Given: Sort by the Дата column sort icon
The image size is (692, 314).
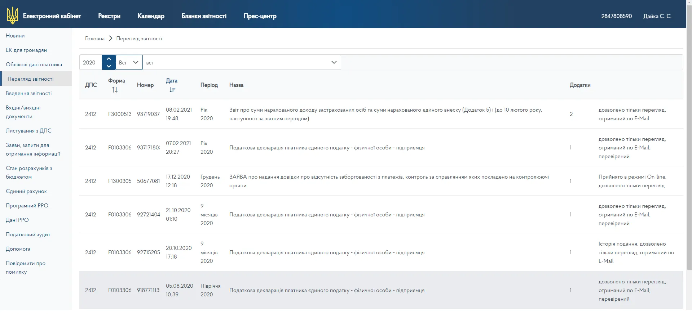Looking at the screenshot, I should [x=172, y=90].
